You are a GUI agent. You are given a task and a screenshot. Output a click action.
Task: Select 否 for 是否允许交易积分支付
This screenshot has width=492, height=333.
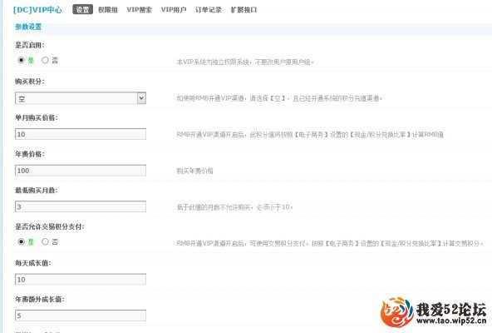45,241
